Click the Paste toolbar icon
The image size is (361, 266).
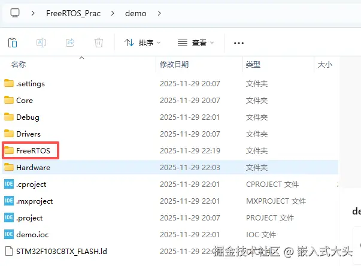(13, 43)
